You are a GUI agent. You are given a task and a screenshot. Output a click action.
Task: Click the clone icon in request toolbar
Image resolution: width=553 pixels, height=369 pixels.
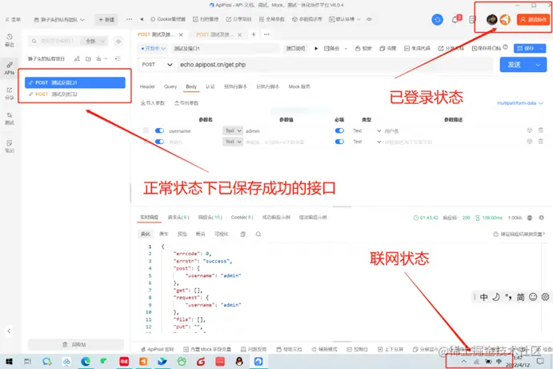pos(382,48)
